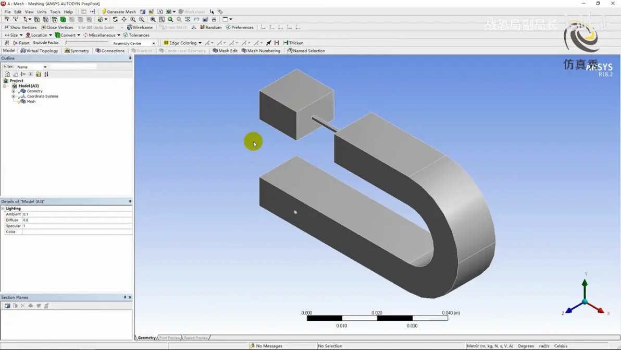Click the Show All Bodies folder icon
Image resolution: width=621 pixels, height=350 pixels.
tap(38, 74)
